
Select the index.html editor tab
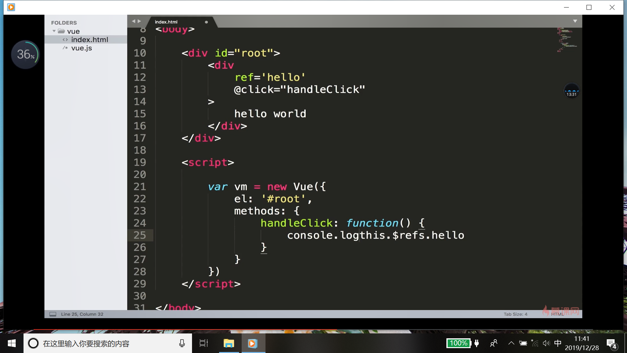coord(166,22)
